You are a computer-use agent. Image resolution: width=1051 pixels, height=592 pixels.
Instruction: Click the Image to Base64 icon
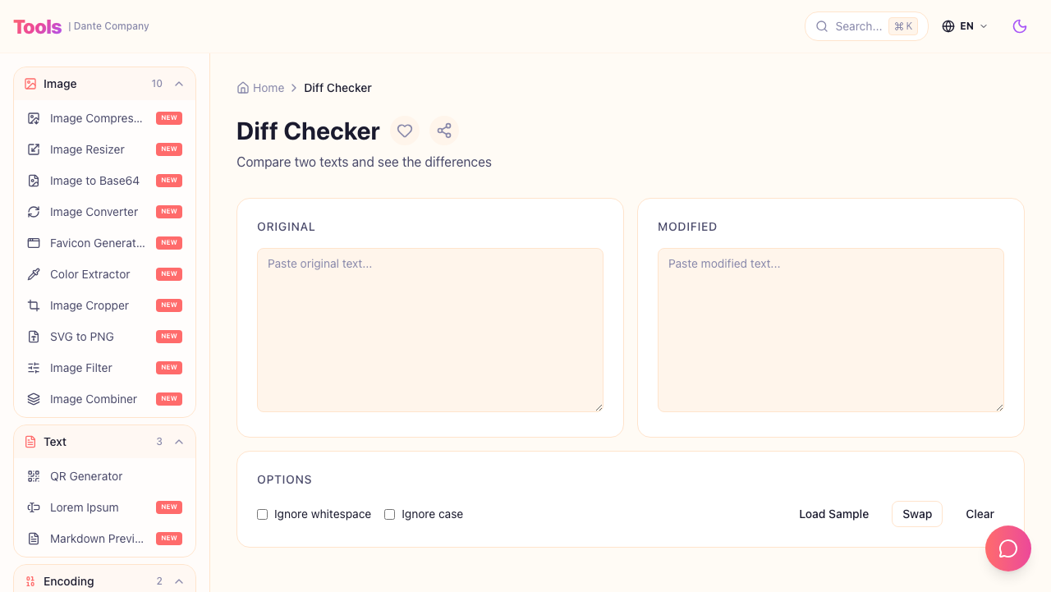coord(33,181)
